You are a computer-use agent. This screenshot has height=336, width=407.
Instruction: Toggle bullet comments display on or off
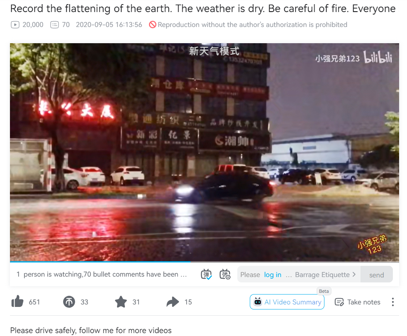(x=206, y=275)
